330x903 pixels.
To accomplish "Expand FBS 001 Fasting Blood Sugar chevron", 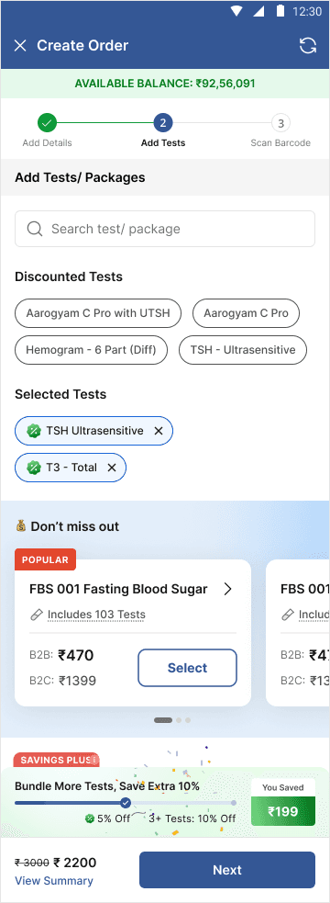I will point(227,589).
